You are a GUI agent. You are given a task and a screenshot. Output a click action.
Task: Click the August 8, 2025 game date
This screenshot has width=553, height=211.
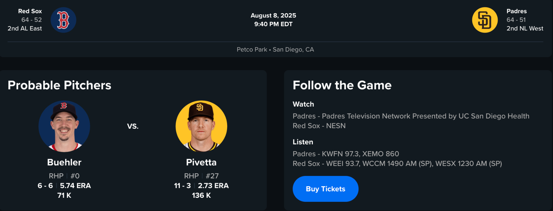tap(273, 15)
